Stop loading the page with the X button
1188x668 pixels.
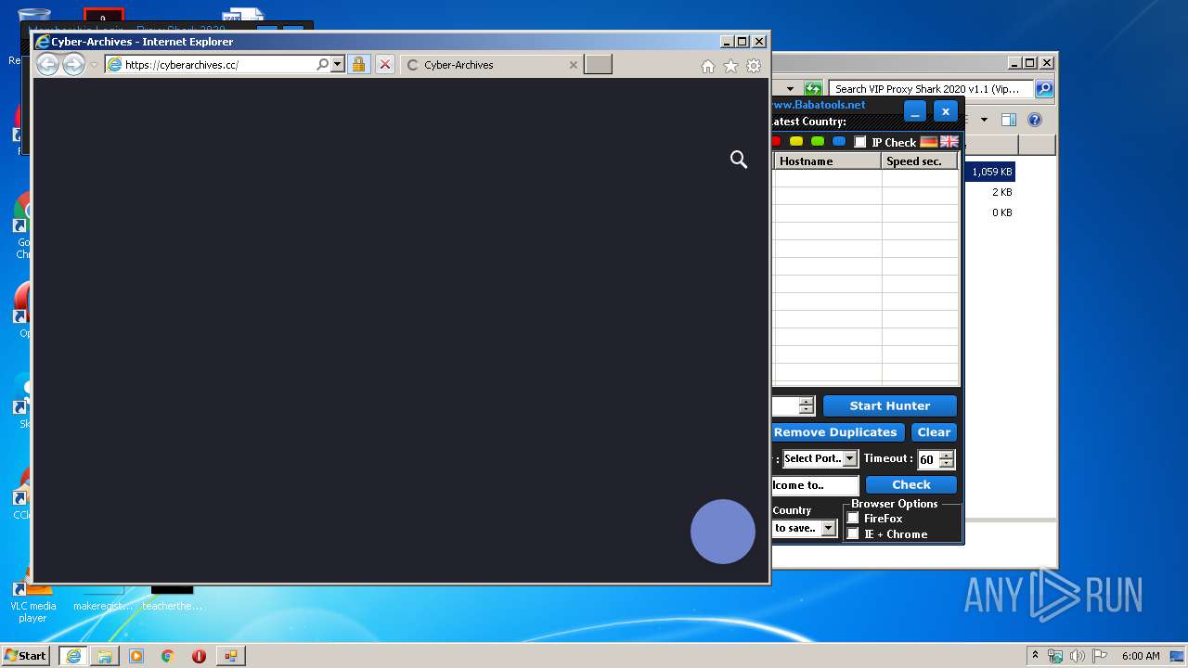pos(385,65)
